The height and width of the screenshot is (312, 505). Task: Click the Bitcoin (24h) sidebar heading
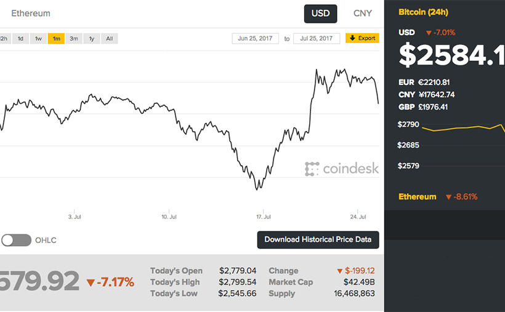tap(424, 12)
